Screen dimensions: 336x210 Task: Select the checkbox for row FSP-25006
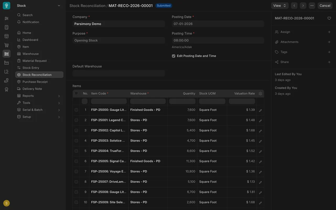(x=76, y=171)
